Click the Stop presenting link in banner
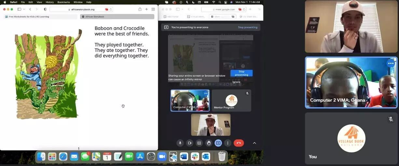Screen dimensions: 399x166 (247, 27)
